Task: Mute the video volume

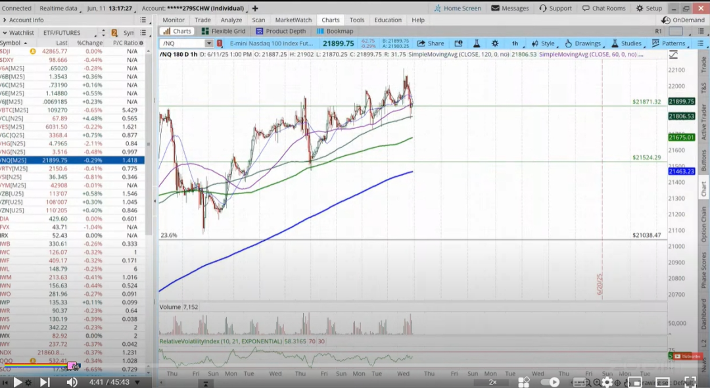Action: click(72, 382)
